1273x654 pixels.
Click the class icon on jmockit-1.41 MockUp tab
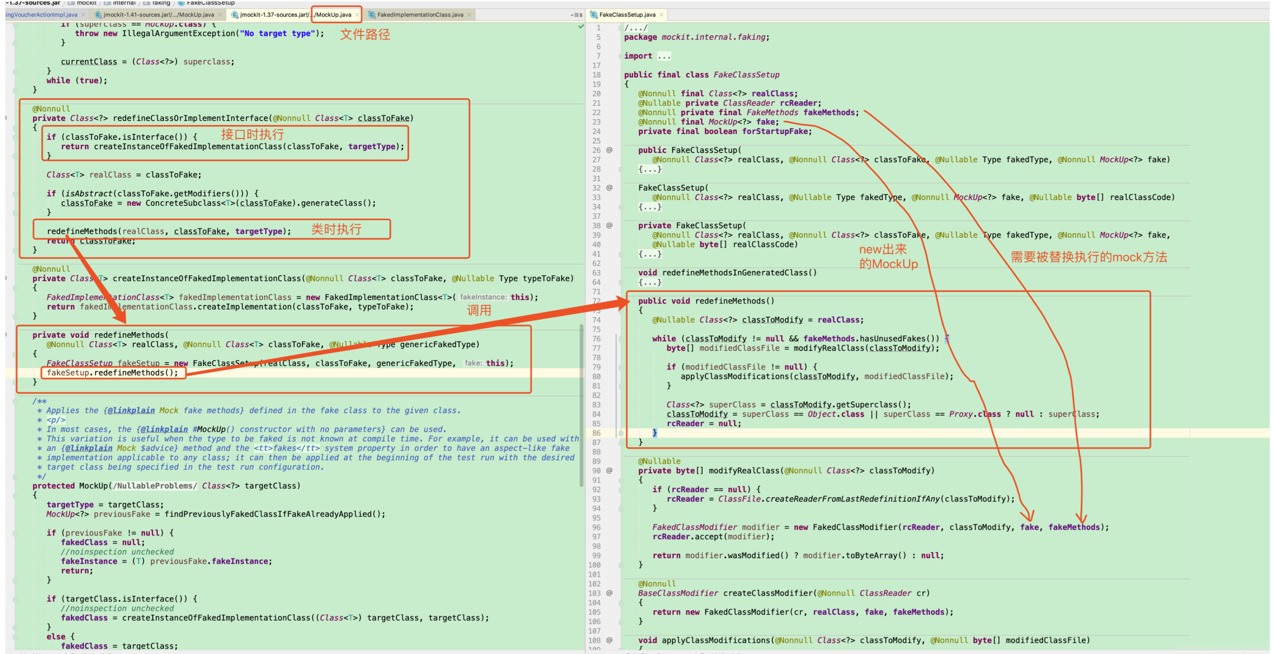click(98, 15)
